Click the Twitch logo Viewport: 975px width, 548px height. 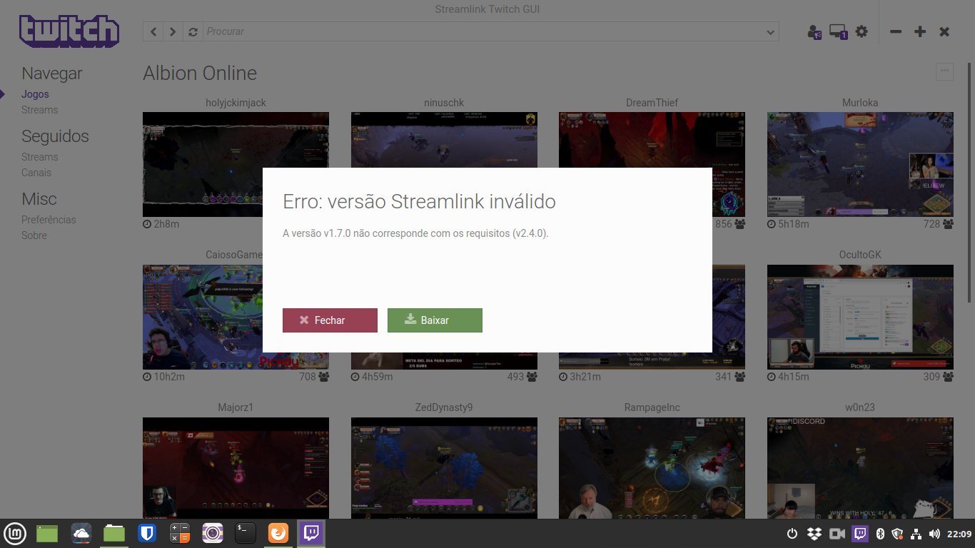(x=69, y=31)
